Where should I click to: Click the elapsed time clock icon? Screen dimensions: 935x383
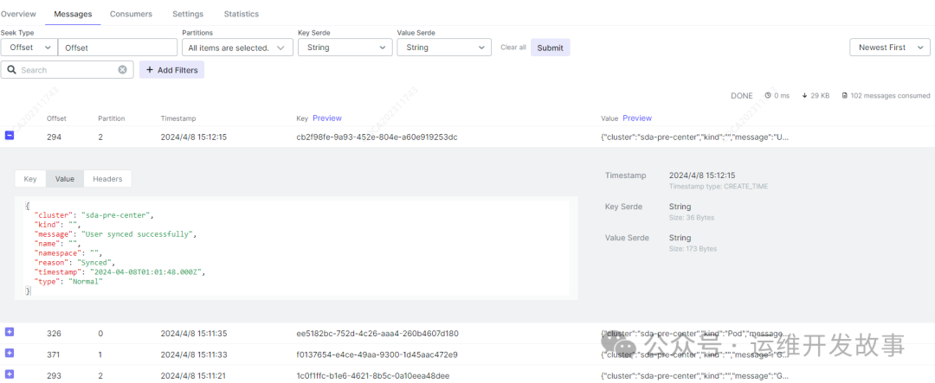point(767,95)
